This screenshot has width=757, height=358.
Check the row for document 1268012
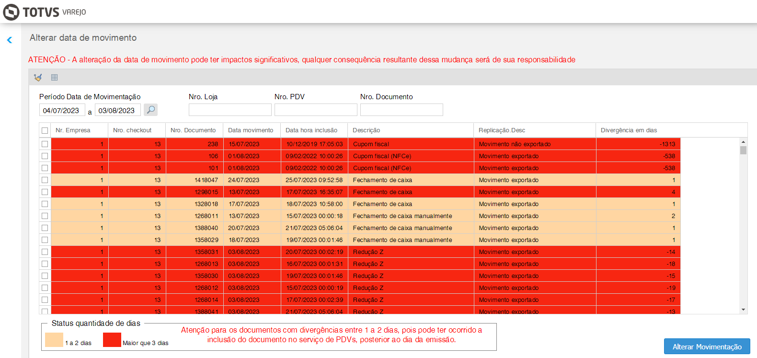pyautogui.click(x=45, y=288)
